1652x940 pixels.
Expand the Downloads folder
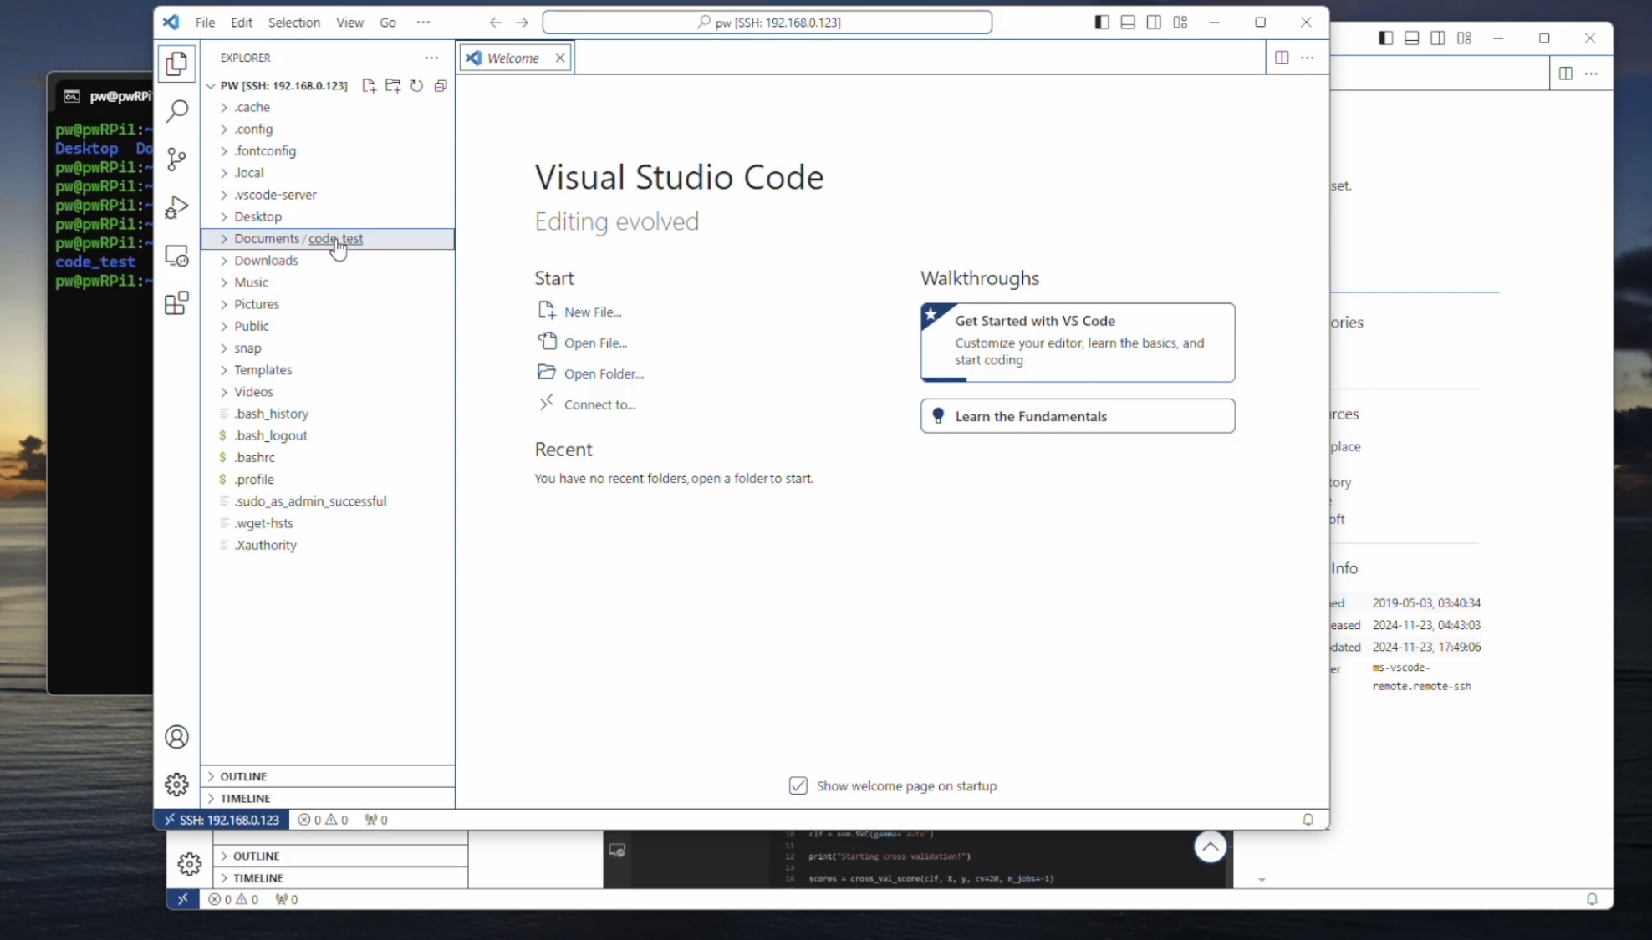[266, 261]
